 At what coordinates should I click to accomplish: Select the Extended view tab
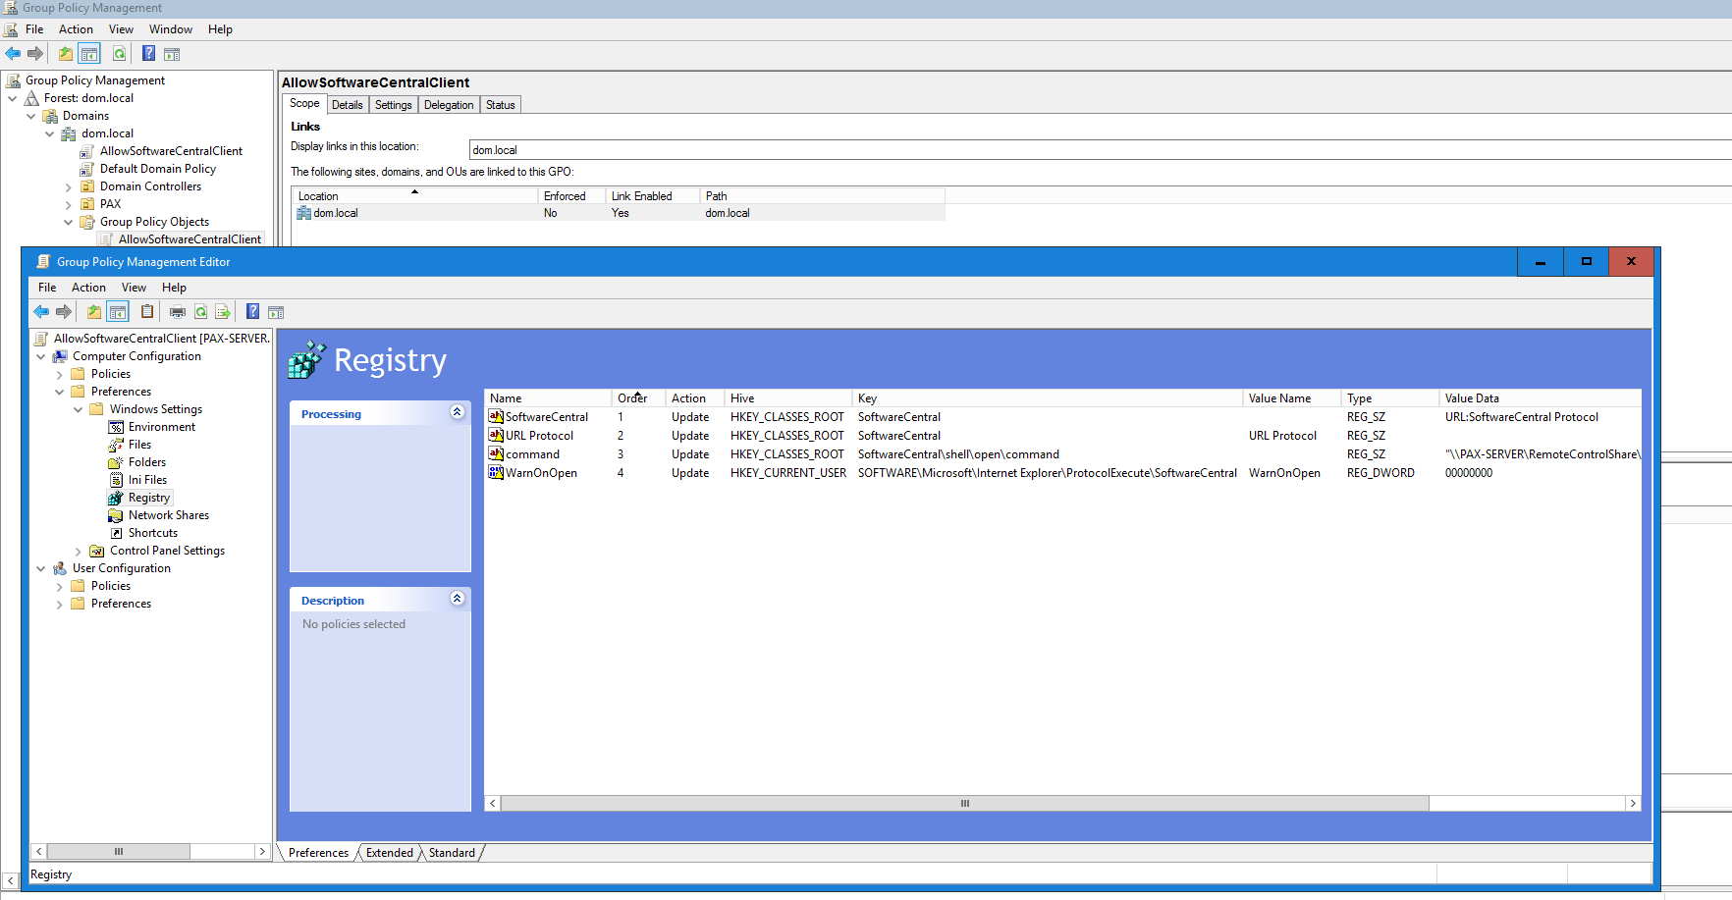tap(389, 853)
